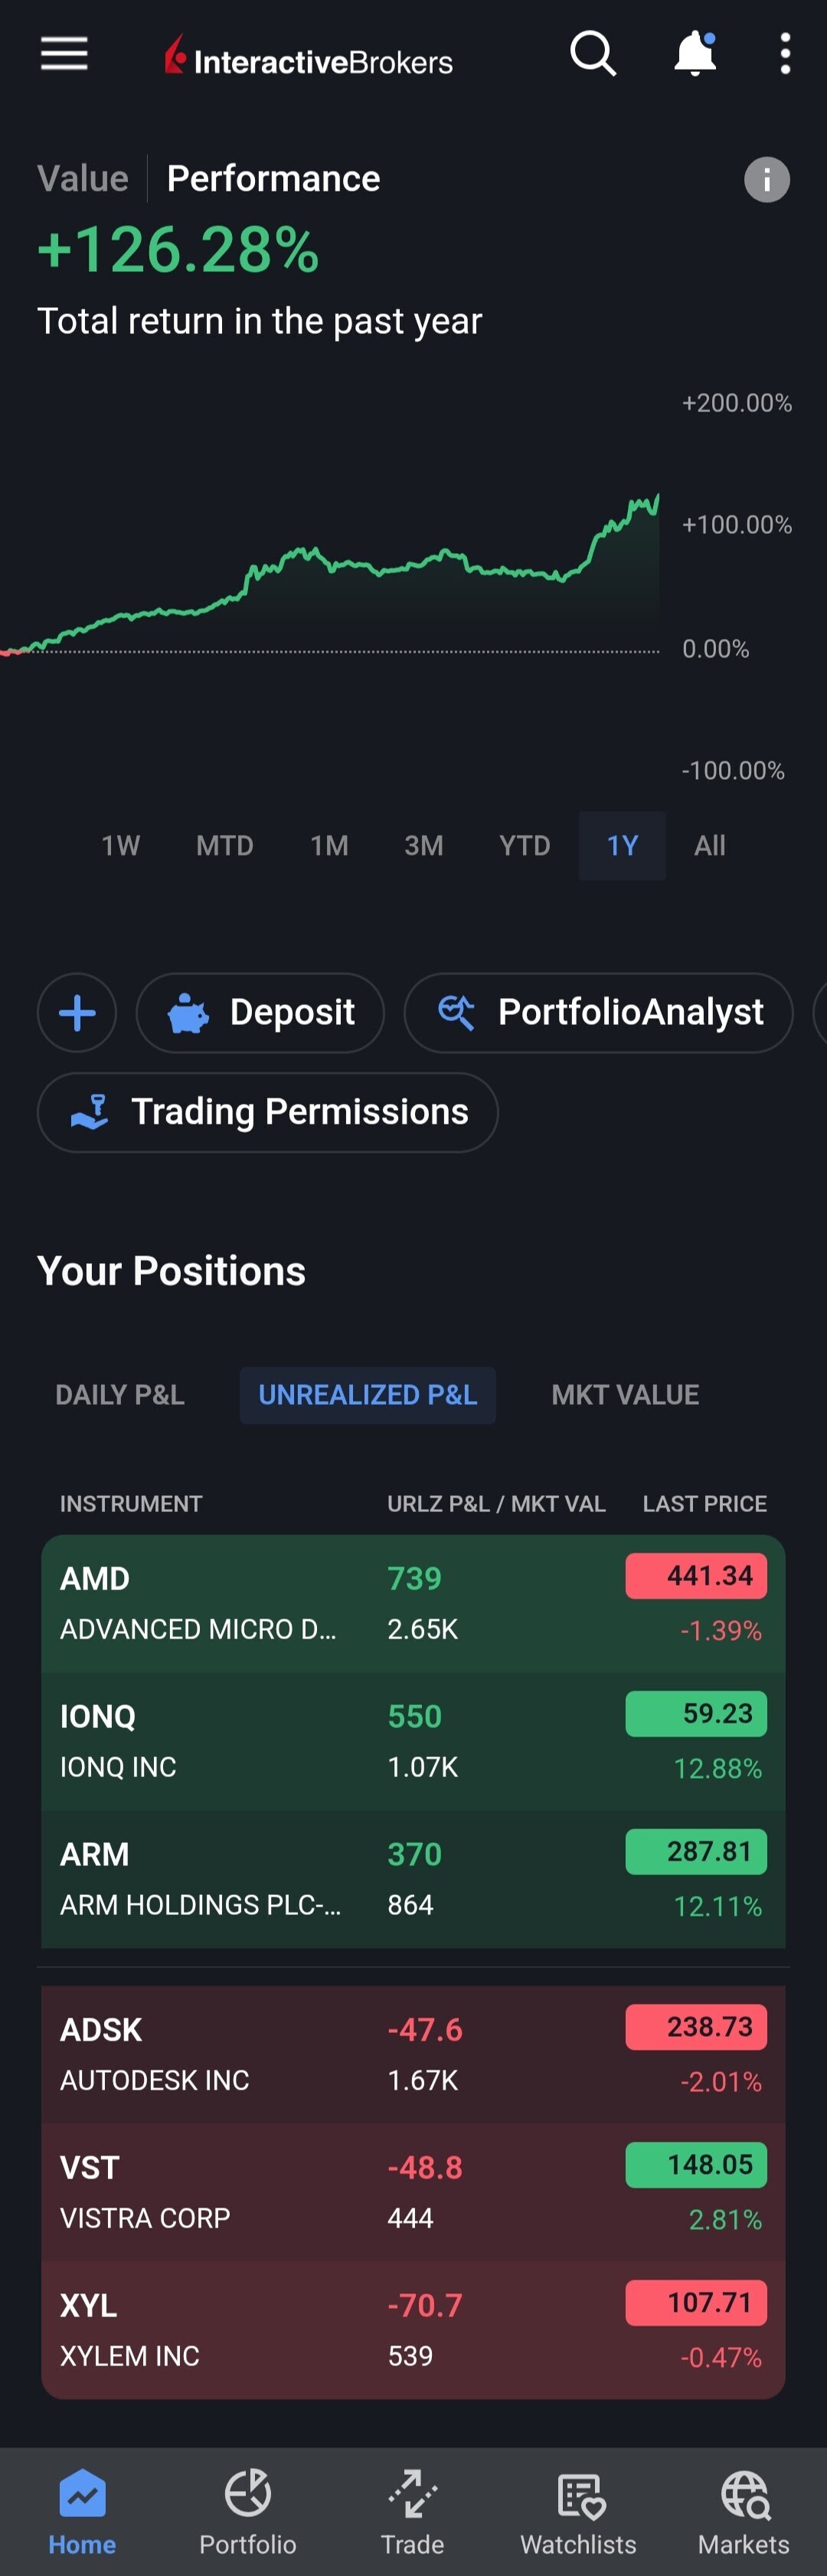
Task: Open the three-dot overflow menu
Action: point(785,54)
